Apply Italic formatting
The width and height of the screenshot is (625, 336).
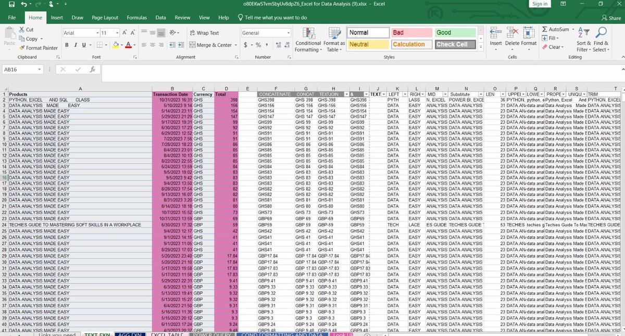click(76, 45)
